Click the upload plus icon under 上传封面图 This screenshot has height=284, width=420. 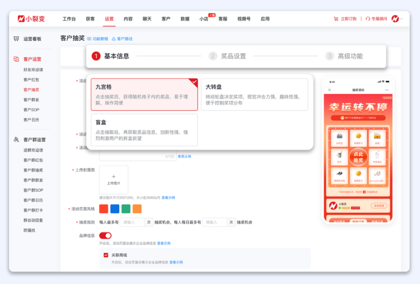coord(114,177)
